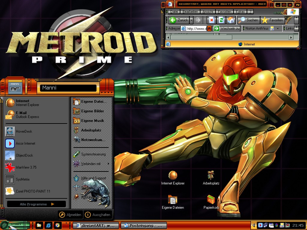Click the disabled Forward arrow in browser
Screen dimensions: 307x230
[x=198, y=20]
